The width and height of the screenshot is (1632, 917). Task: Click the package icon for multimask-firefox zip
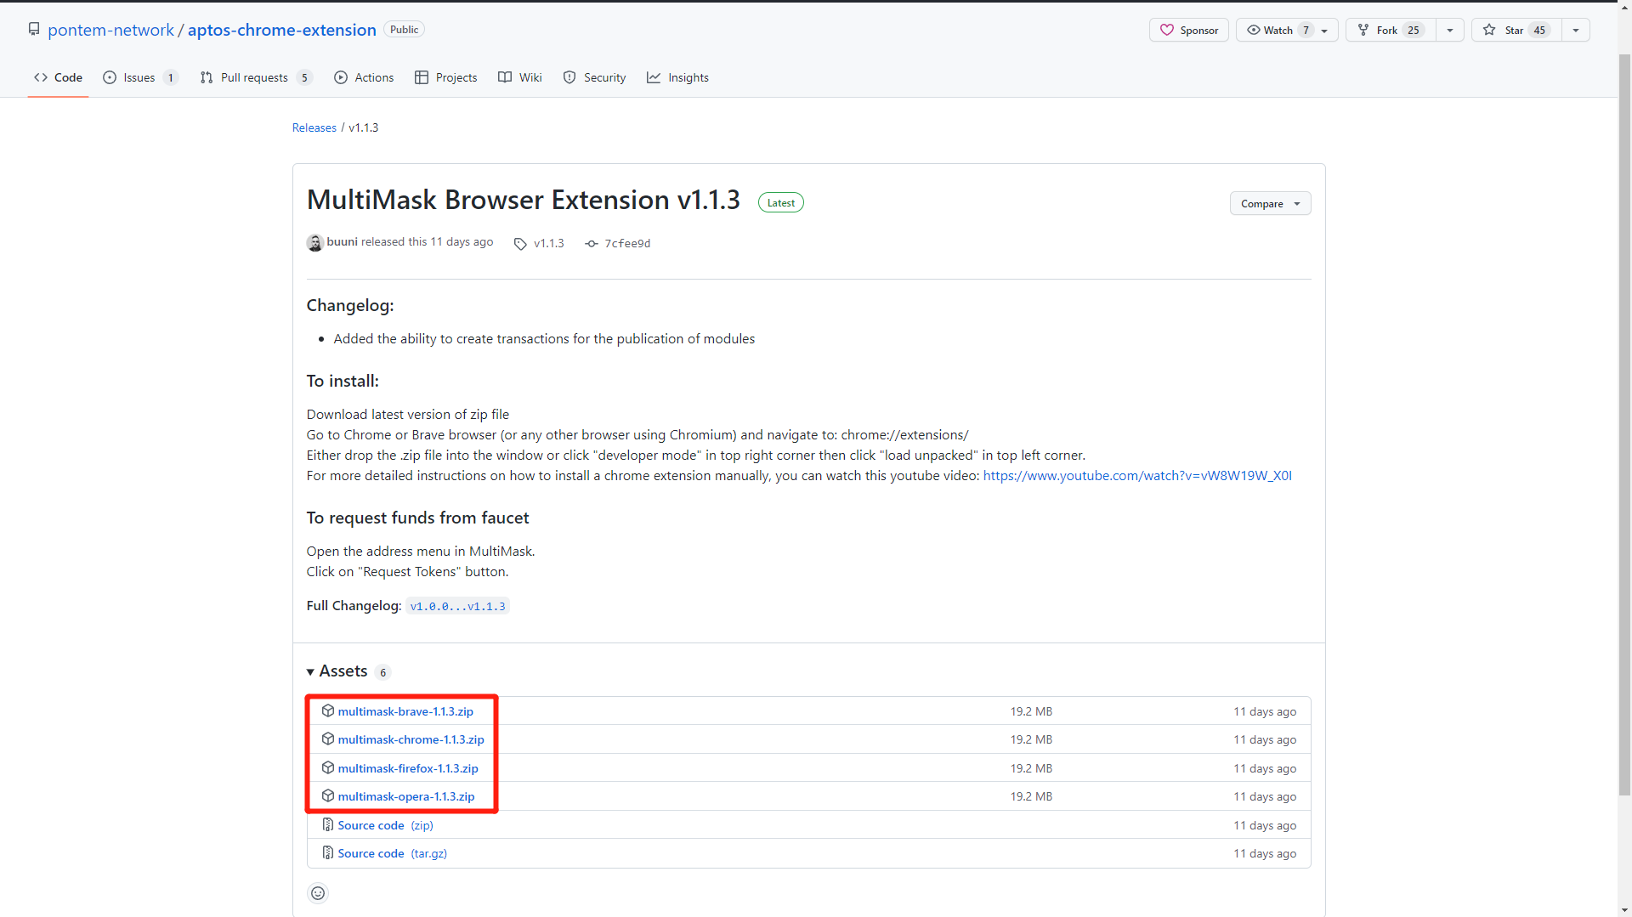tap(327, 767)
